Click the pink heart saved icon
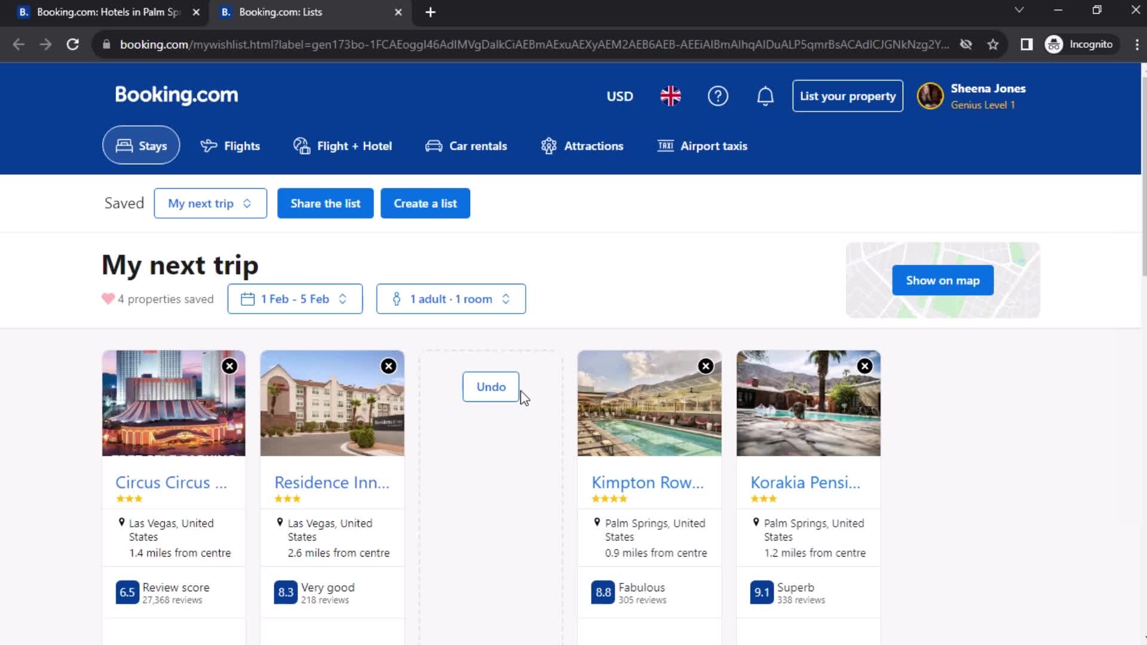This screenshot has height=645, width=1147. coord(108,299)
